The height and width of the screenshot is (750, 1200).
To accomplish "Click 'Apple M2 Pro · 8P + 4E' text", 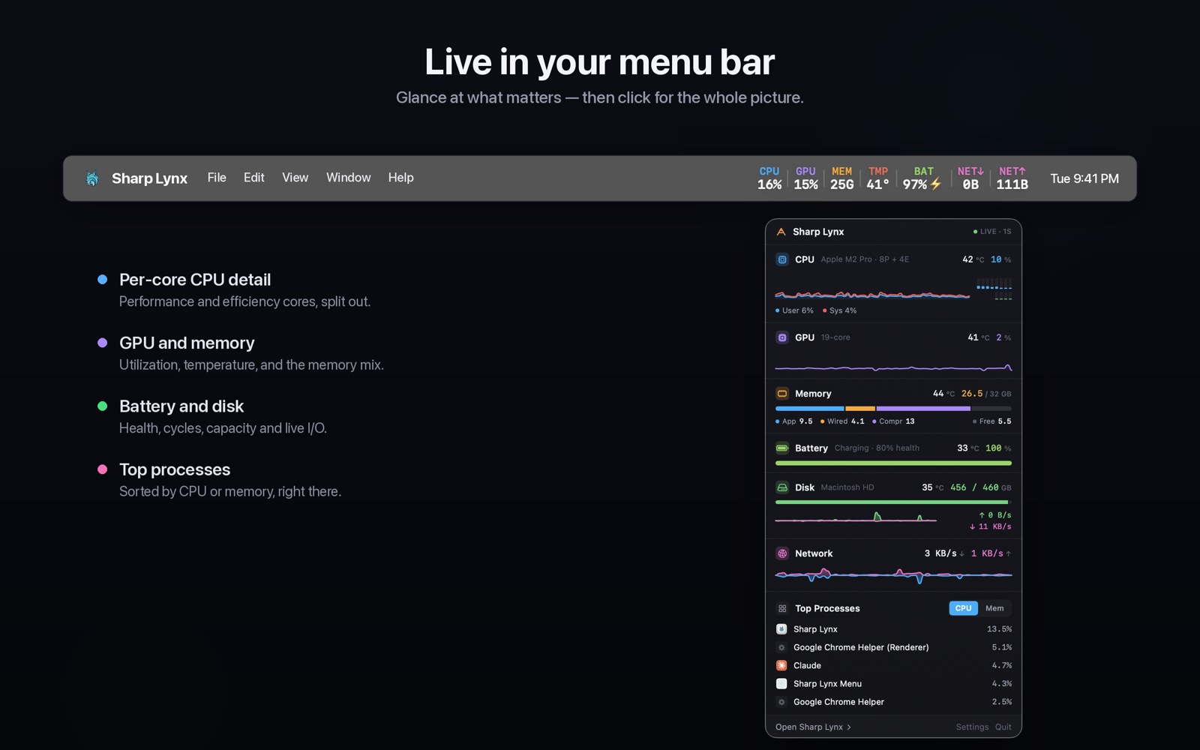I will 865,259.
